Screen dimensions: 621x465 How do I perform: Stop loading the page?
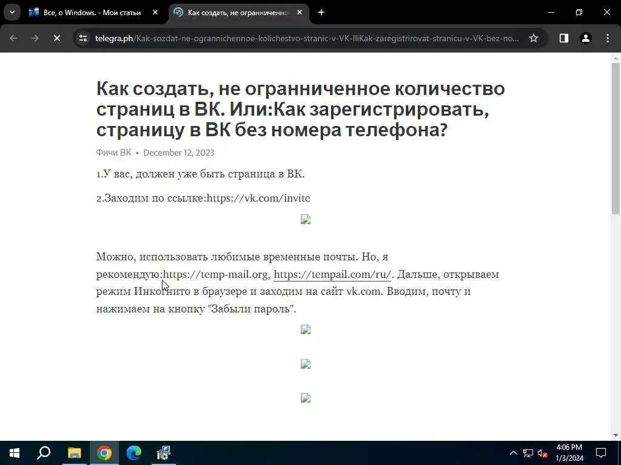coord(57,38)
